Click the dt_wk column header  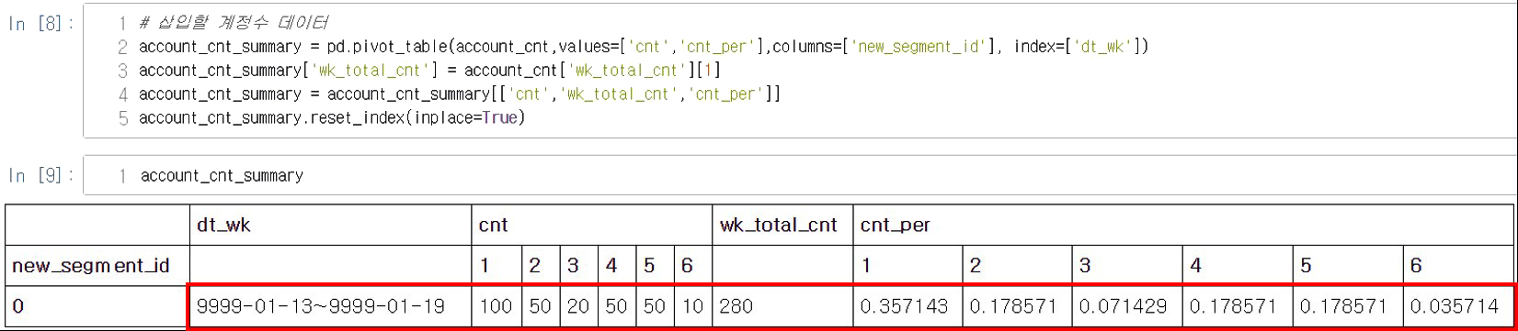330,225
